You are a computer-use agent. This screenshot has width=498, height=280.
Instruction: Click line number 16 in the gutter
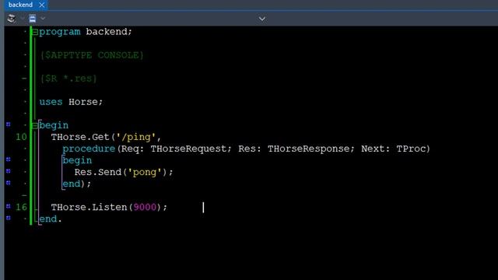tap(21, 208)
